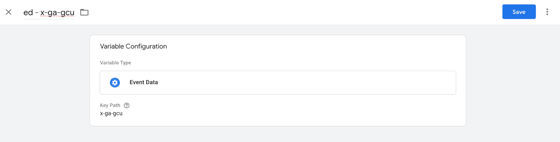Image resolution: width=560 pixels, height=142 pixels.
Task: Click the Key Path help question icon
Action: click(127, 105)
